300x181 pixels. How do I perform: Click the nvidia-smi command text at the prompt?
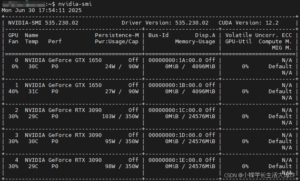click(x=75, y=4)
